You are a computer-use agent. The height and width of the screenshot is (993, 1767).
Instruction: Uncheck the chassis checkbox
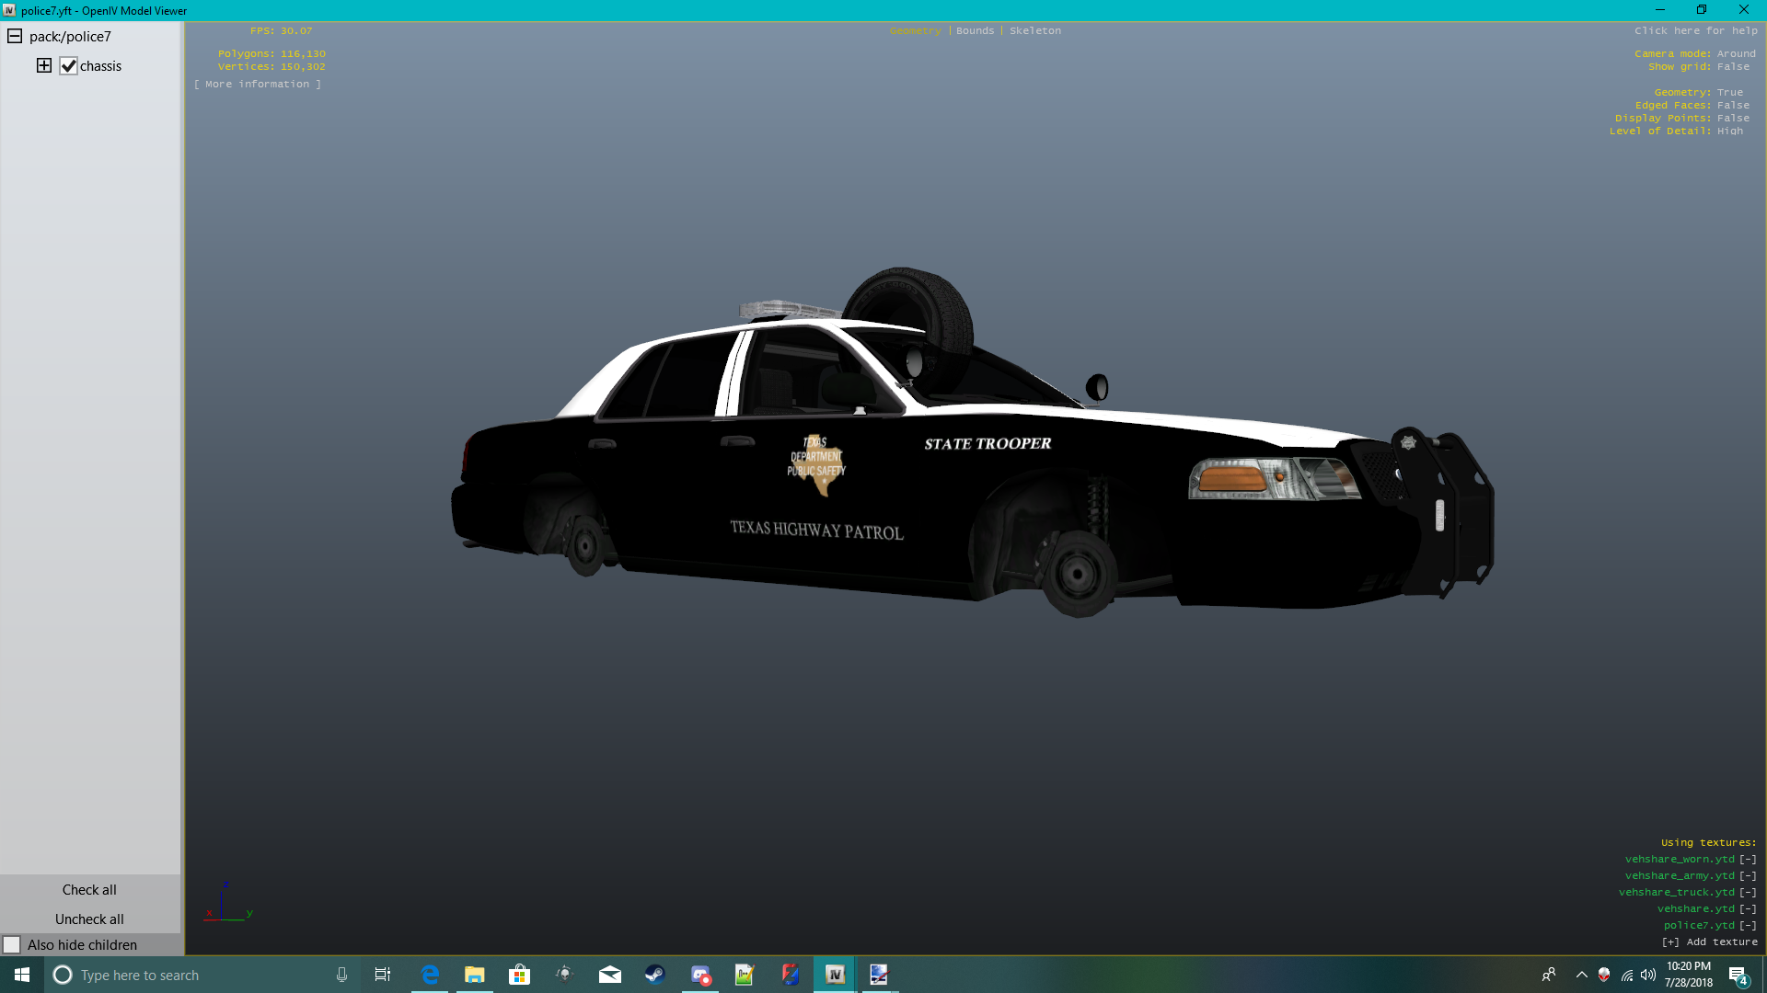68,66
